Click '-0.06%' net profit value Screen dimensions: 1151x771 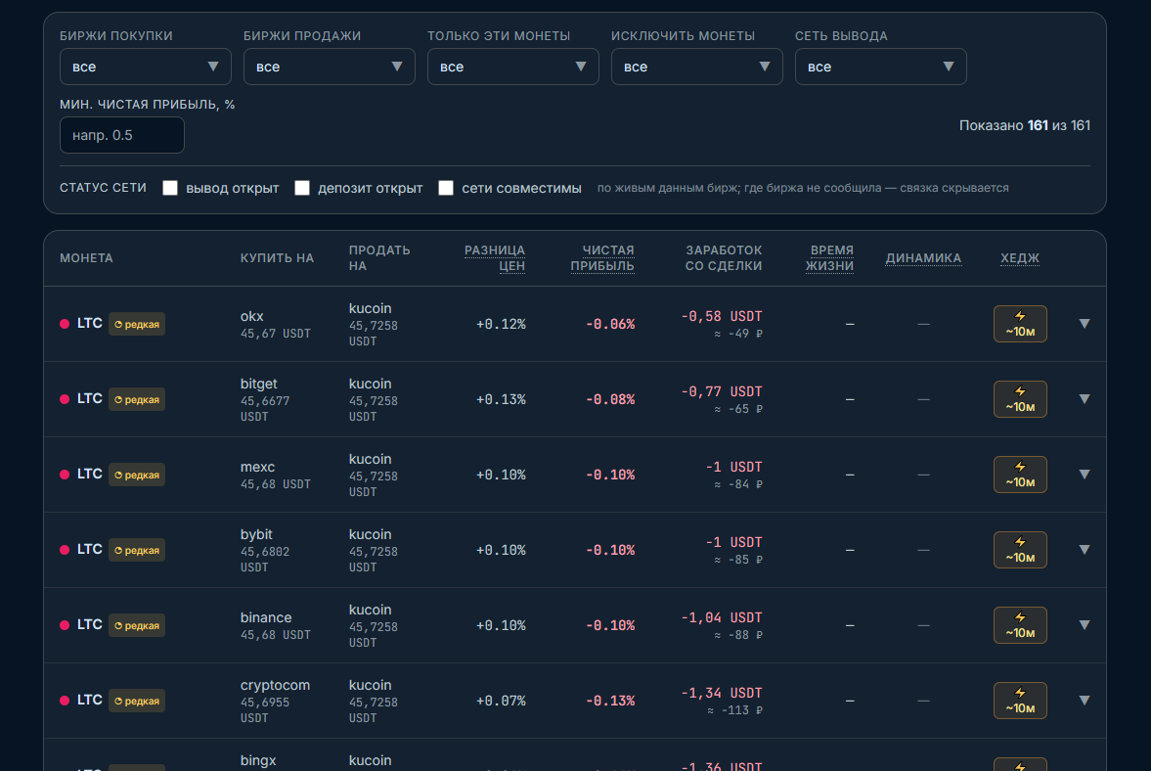coord(610,324)
